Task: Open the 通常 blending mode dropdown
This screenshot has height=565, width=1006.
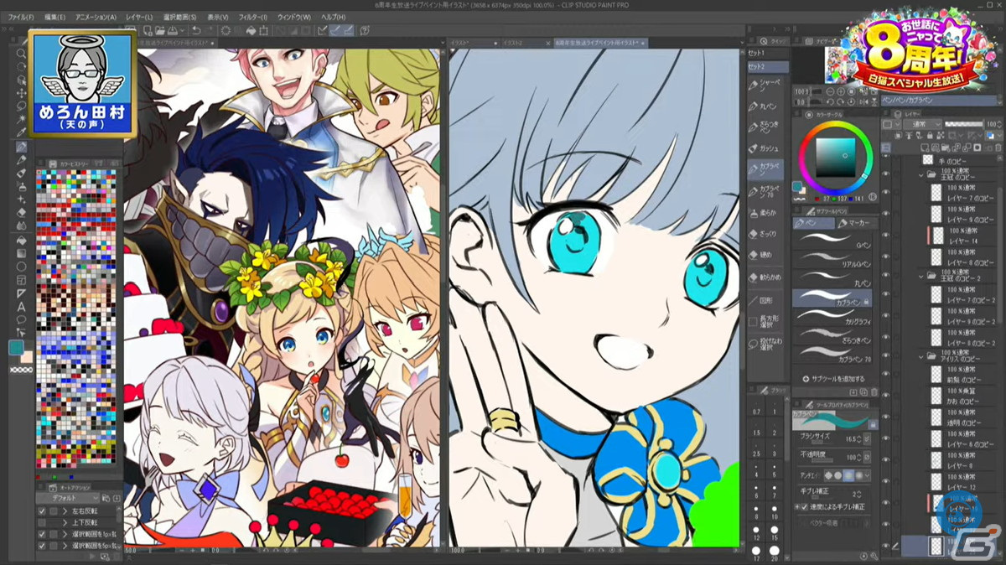Action: [921, 124]
